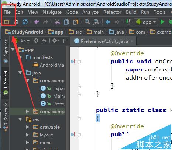172x150 pixels.
Task: Click the Forward navigation arrow
Action: pos(117,22)
